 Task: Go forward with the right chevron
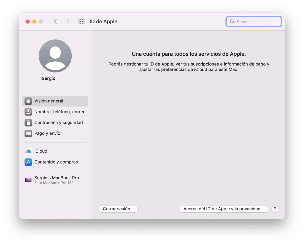(68, 21)
